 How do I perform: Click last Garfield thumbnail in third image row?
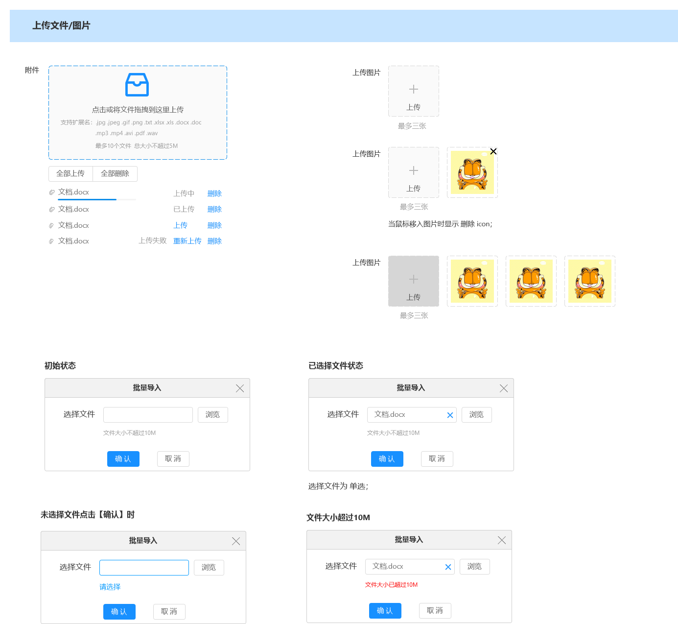pyautogui.click(x=590, y=281)
